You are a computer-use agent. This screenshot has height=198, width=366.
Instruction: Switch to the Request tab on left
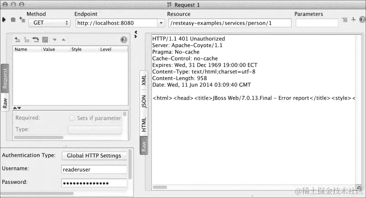5,78
